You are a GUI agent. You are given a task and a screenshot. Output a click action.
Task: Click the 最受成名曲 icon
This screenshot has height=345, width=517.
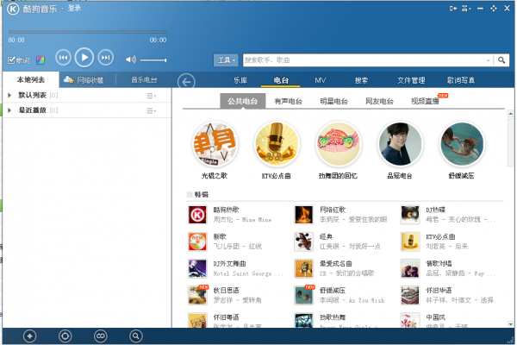click(x=303, y=268)
